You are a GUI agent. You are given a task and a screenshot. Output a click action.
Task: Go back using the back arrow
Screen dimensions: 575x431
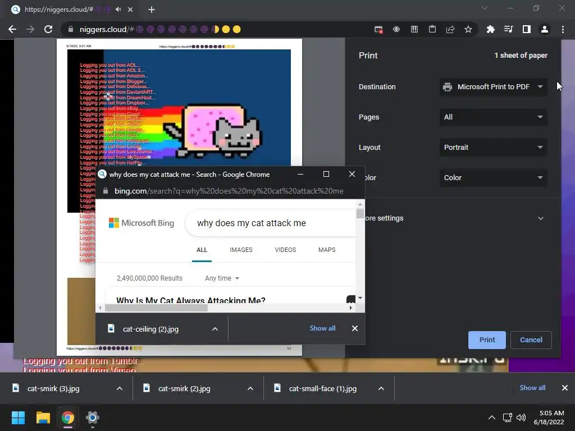coord(12,29)
